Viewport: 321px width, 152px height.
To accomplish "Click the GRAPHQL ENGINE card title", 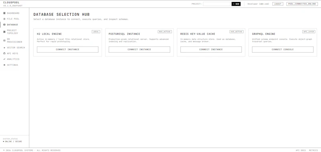I will [x=264, y=34].
